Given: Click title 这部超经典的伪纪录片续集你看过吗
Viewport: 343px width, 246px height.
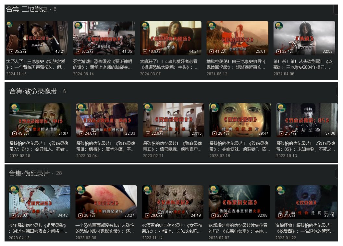Looking at the screenshot, I should click(238, 228).
